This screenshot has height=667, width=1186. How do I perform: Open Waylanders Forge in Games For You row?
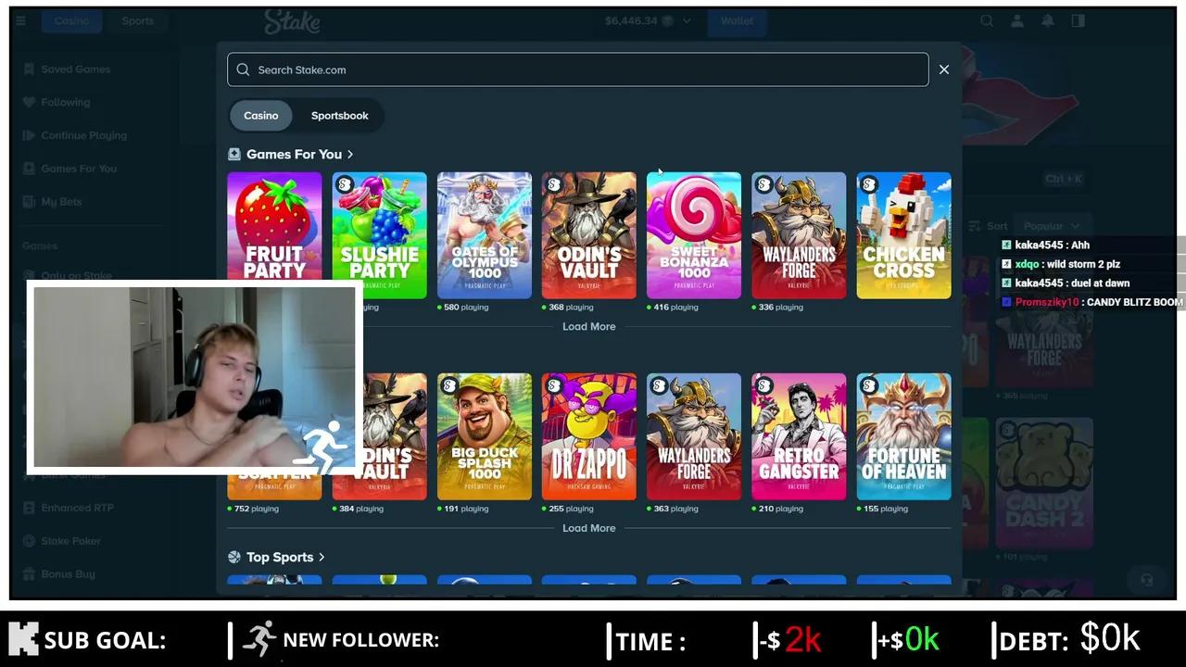[799, 235]
